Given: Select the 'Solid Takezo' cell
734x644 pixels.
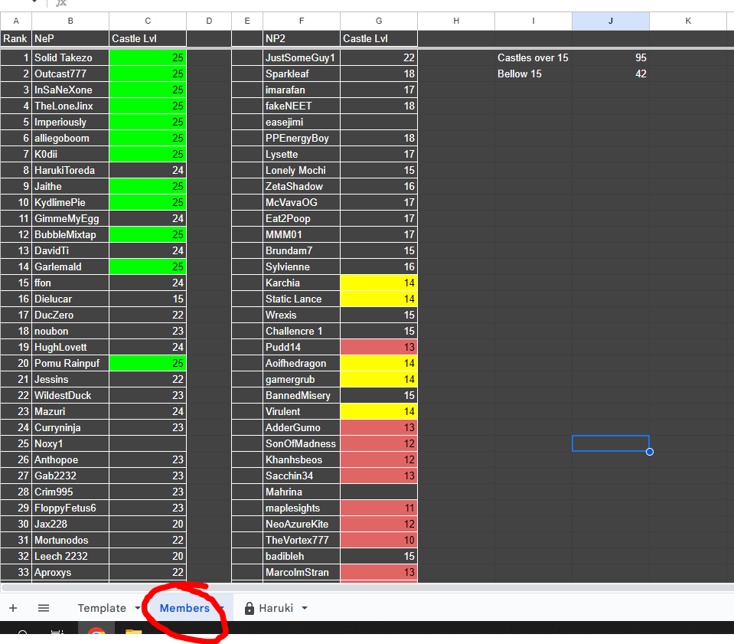Looking at the screenshot, I should [x=70, y=57].
